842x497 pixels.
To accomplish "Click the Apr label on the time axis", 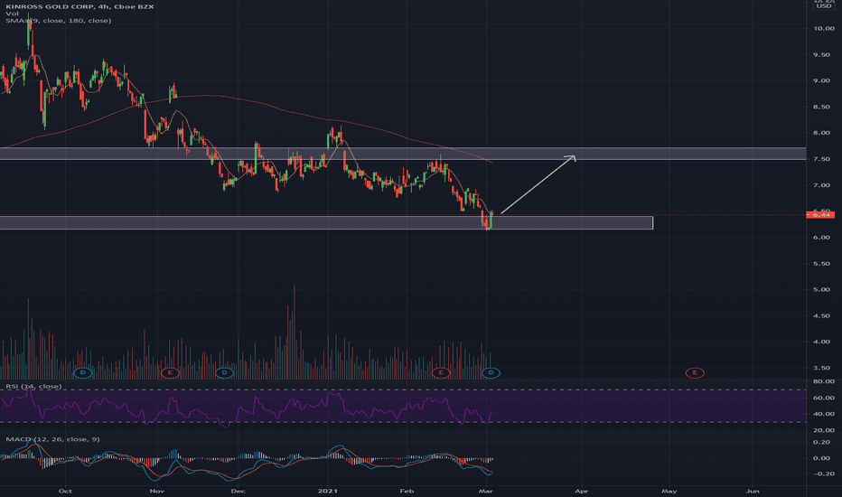I will click(582, 491).
